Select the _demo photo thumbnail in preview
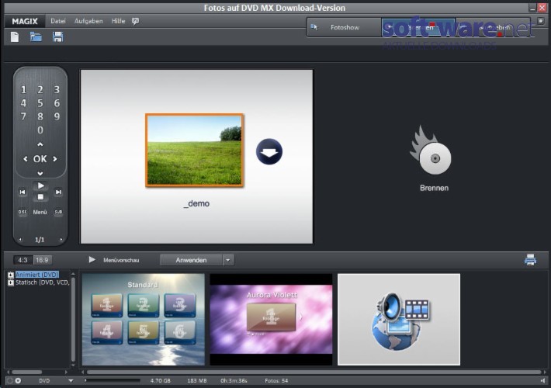Screen dimensions: 551x388 pyautogui.click(x=194, y=150)
